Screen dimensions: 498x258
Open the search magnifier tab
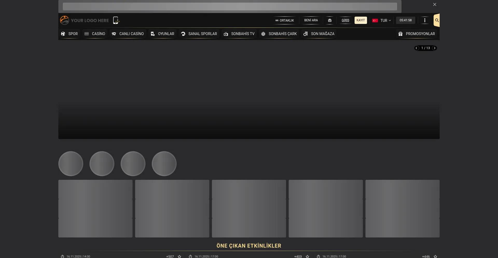coord(437,20)
